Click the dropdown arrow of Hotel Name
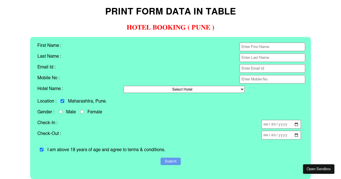 [x=242, y=89]
